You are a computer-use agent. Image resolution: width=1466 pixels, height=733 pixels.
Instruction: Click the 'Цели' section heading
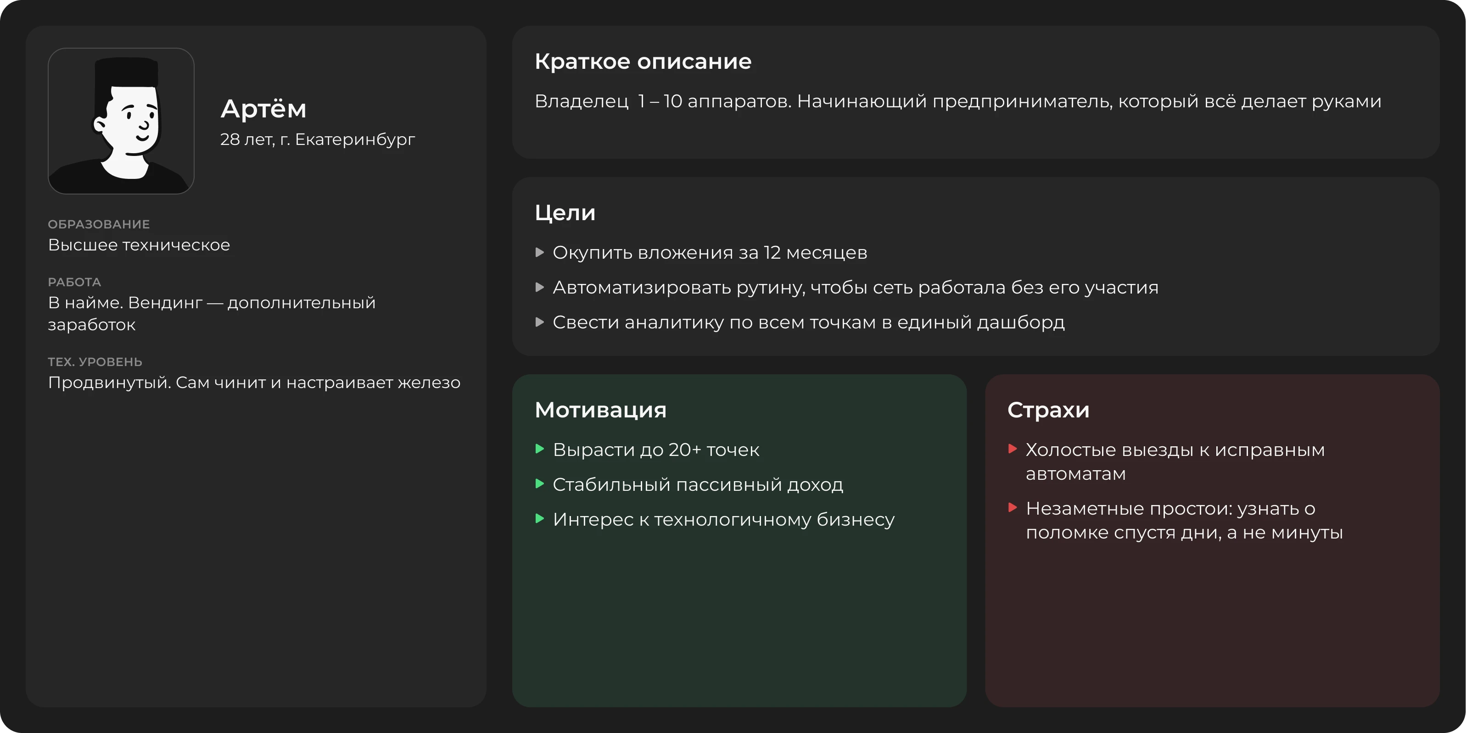click(565, 213)
